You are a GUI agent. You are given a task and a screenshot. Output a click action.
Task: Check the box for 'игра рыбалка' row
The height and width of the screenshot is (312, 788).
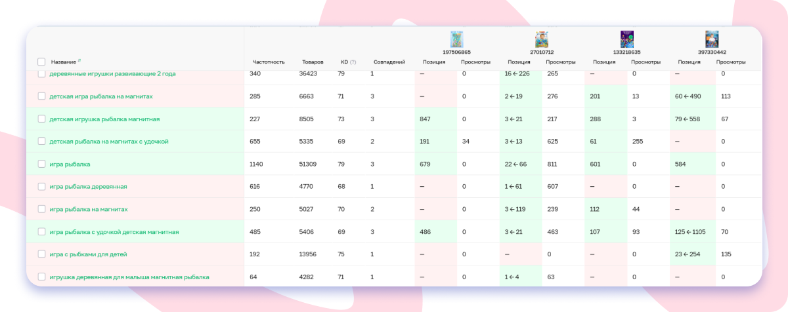(41, 164)
